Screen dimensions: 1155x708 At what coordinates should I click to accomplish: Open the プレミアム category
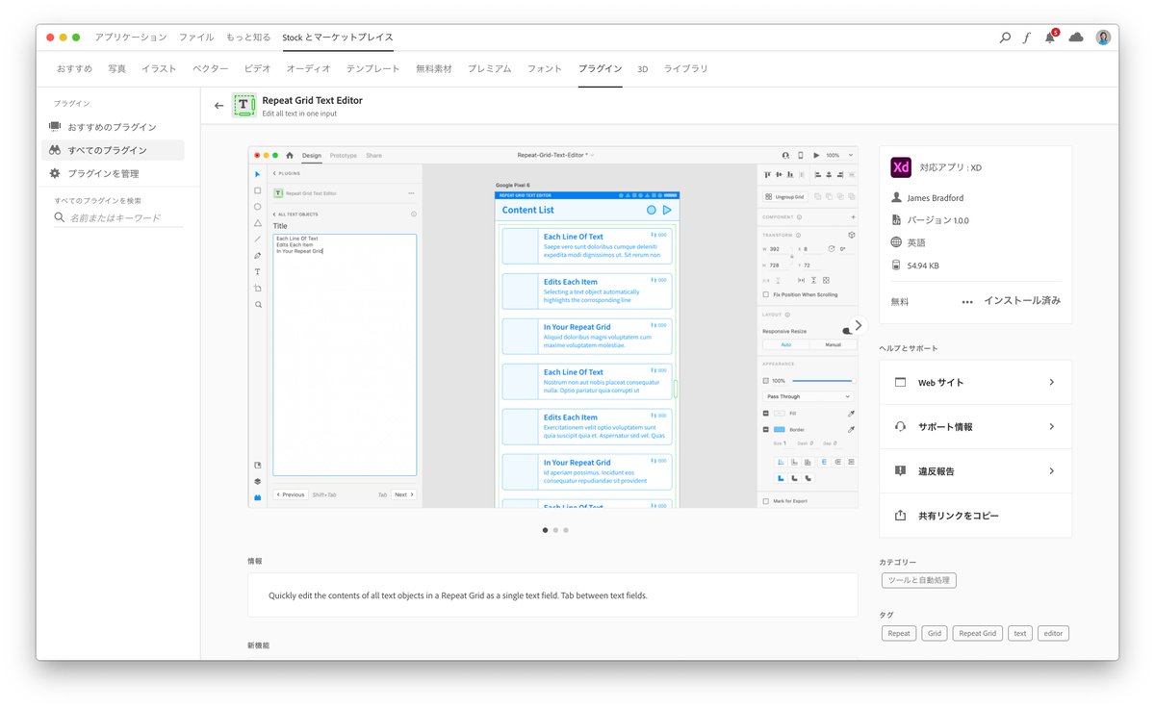(490, 69)
